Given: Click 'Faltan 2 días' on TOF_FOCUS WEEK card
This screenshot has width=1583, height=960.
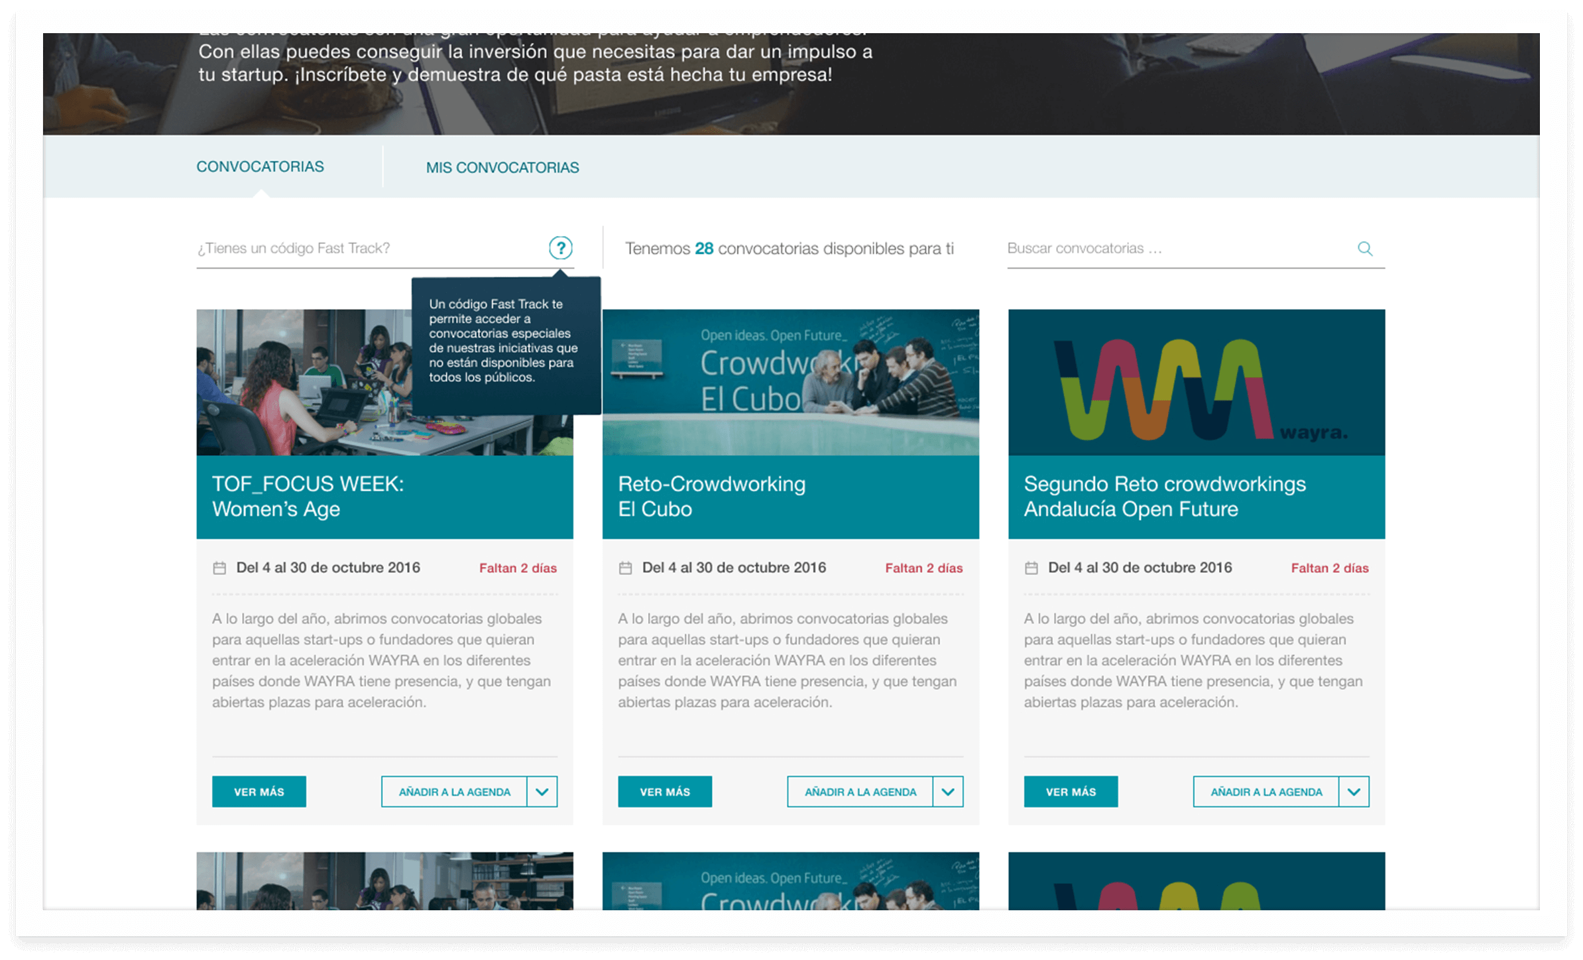Looking at the screenshot, I should tap(518, 568).
